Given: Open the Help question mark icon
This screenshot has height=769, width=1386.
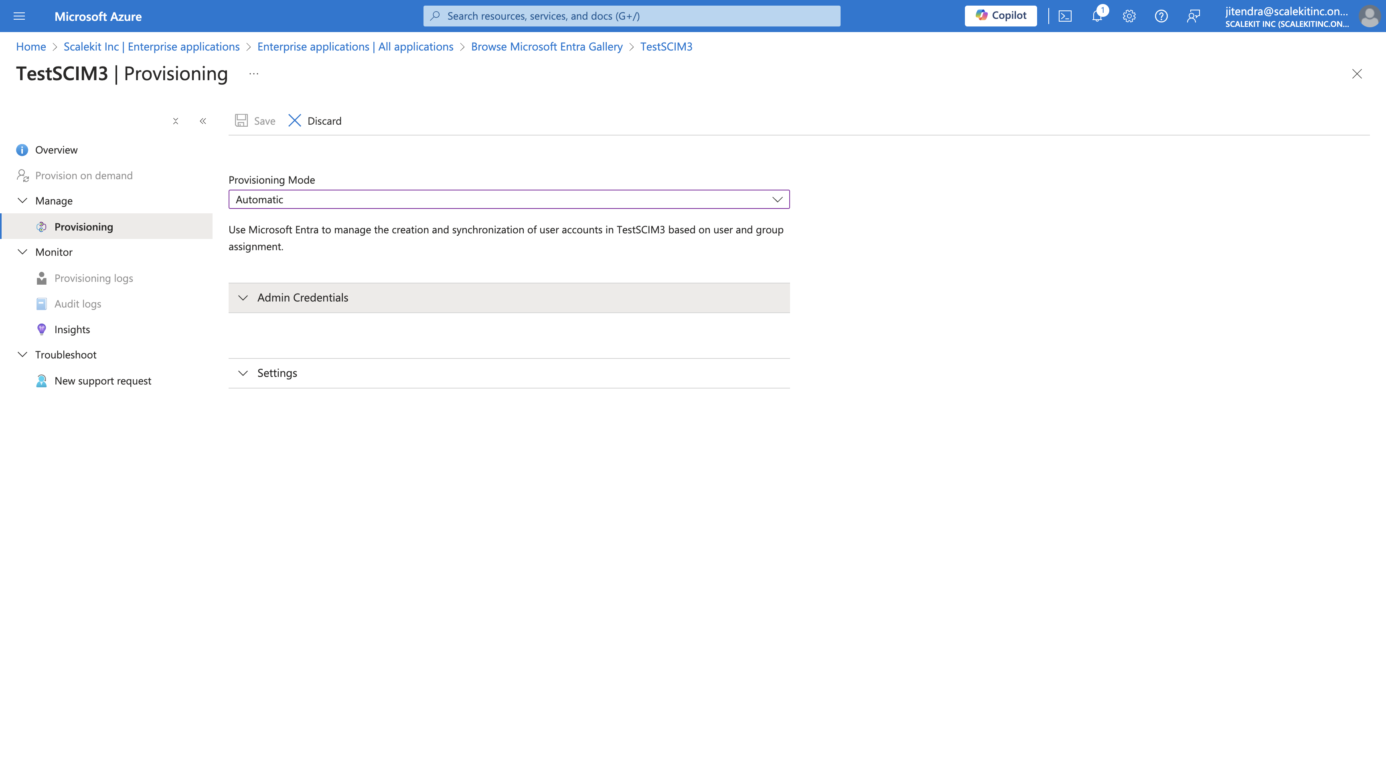Looking at the screenshot, I should pyautogui.click(x=1161, y=16).
